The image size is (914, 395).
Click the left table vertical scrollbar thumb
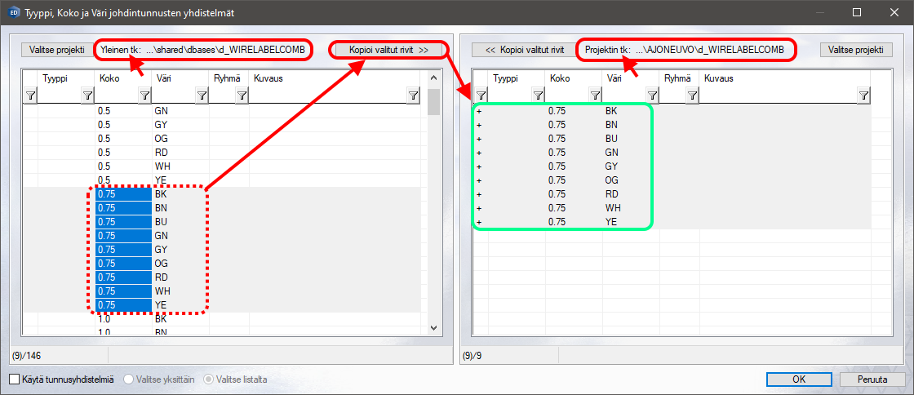point(433,101)
